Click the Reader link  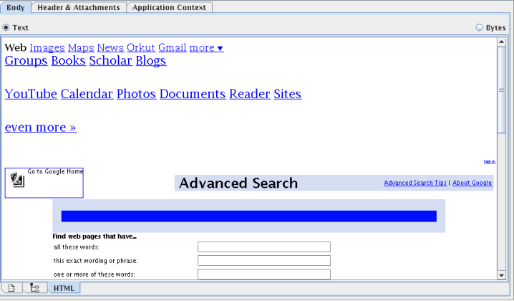tap(249, 94)
